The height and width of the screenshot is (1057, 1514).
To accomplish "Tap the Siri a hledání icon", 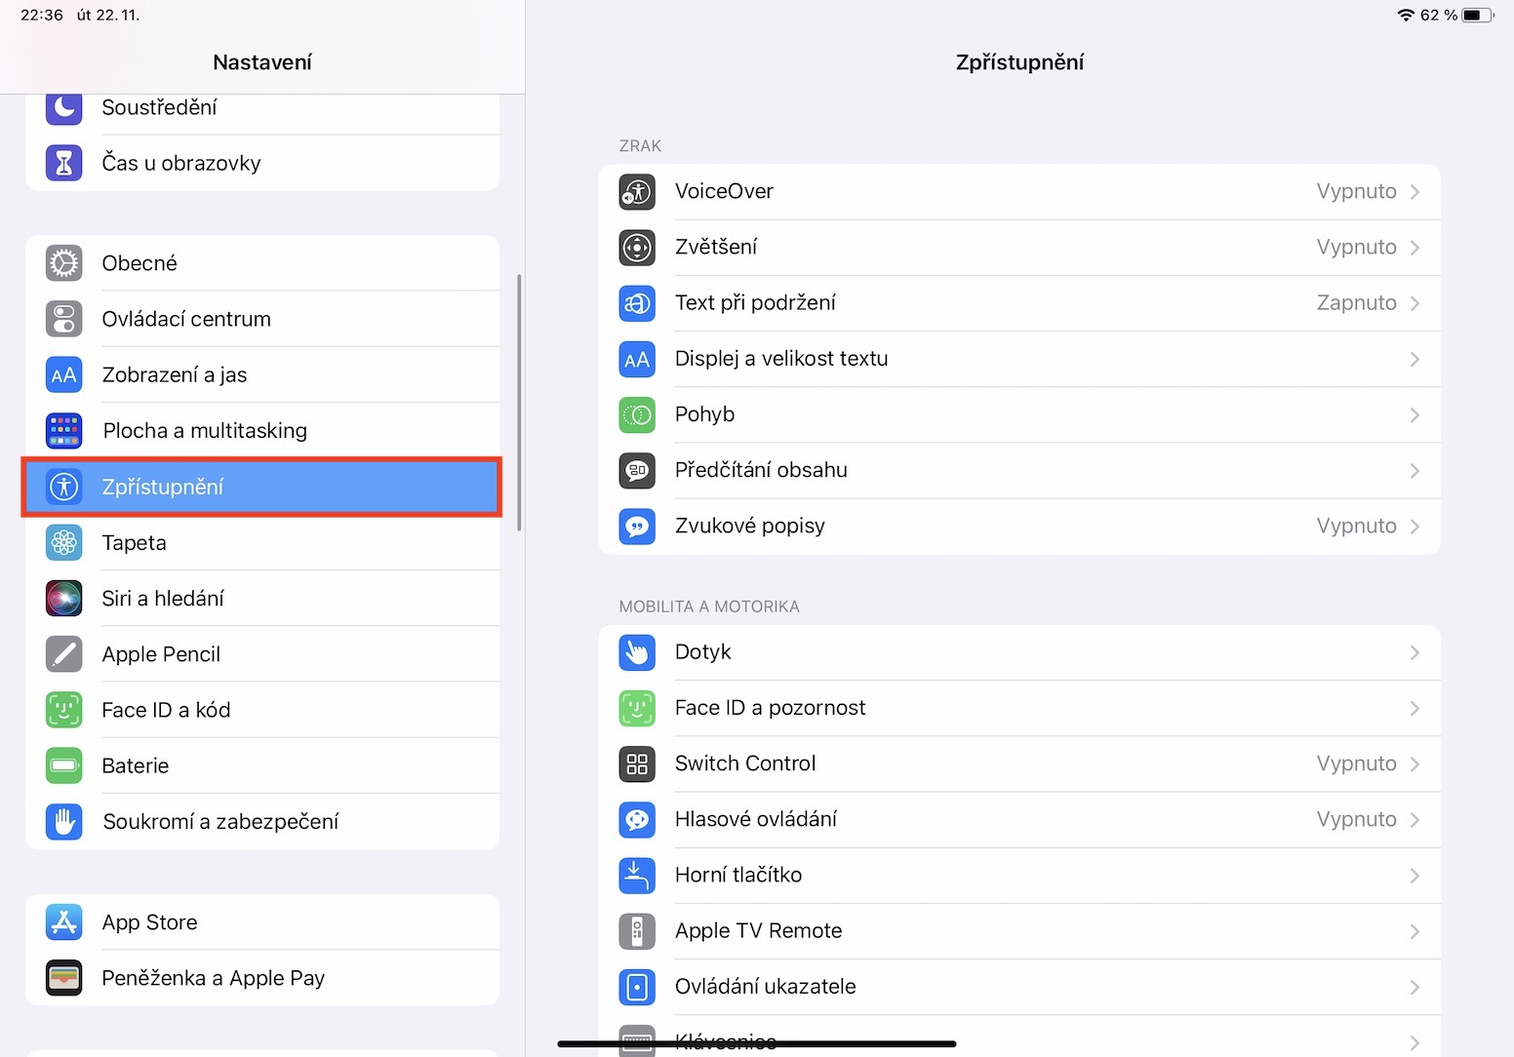I will coord(64,599).
